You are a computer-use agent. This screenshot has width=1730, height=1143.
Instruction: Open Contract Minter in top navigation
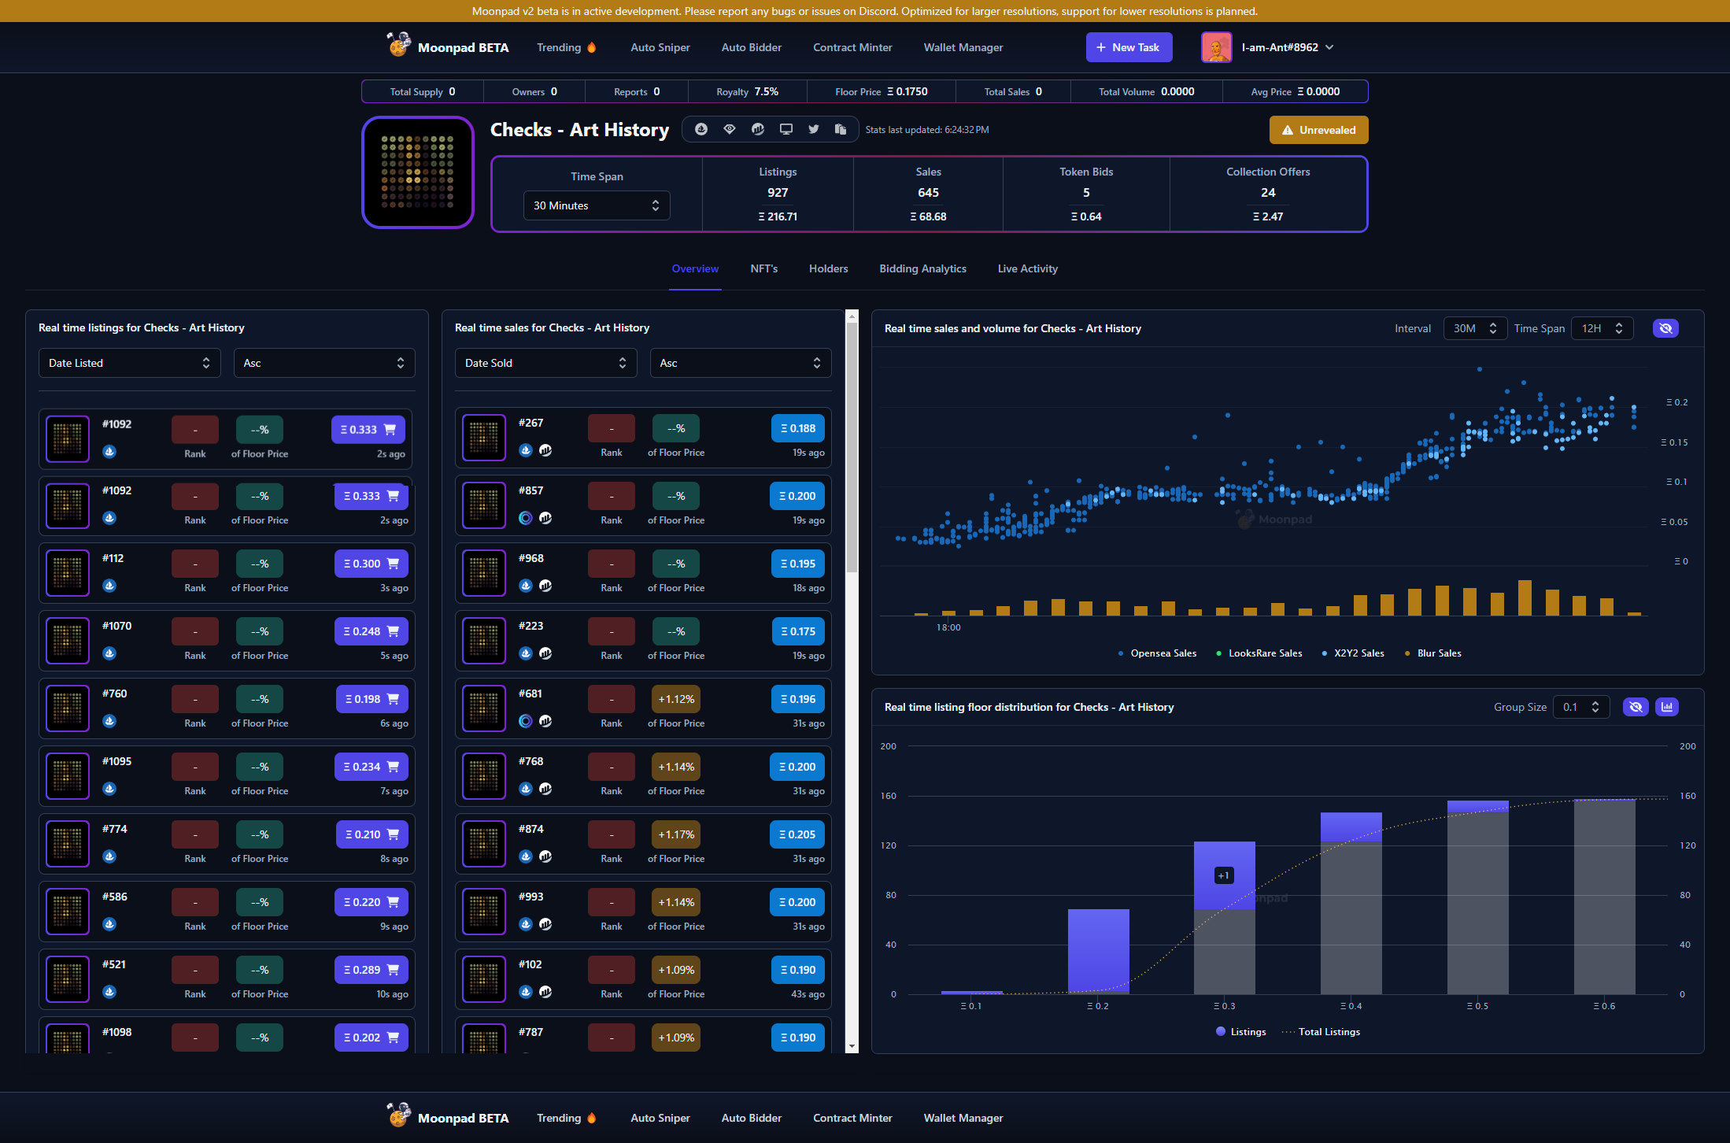pos(852,47)
